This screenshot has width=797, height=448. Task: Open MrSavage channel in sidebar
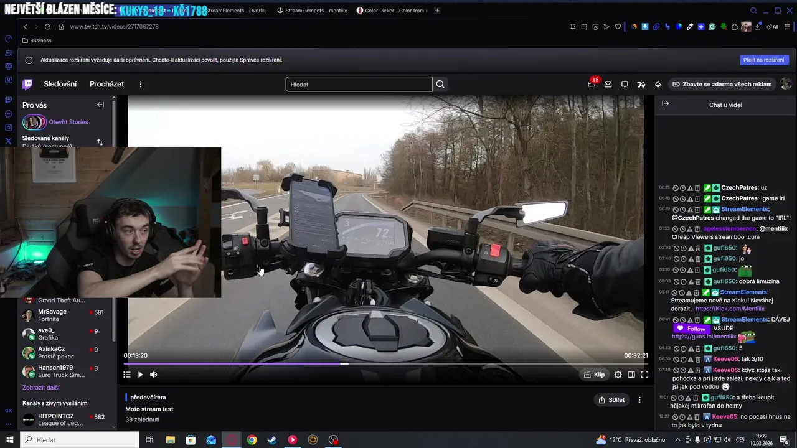click(64, 315)
